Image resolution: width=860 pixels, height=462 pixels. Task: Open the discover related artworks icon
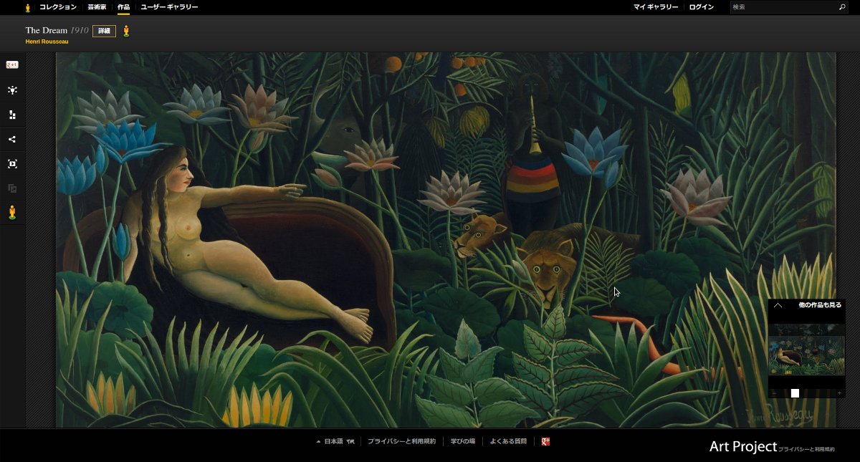coord(12,90)
